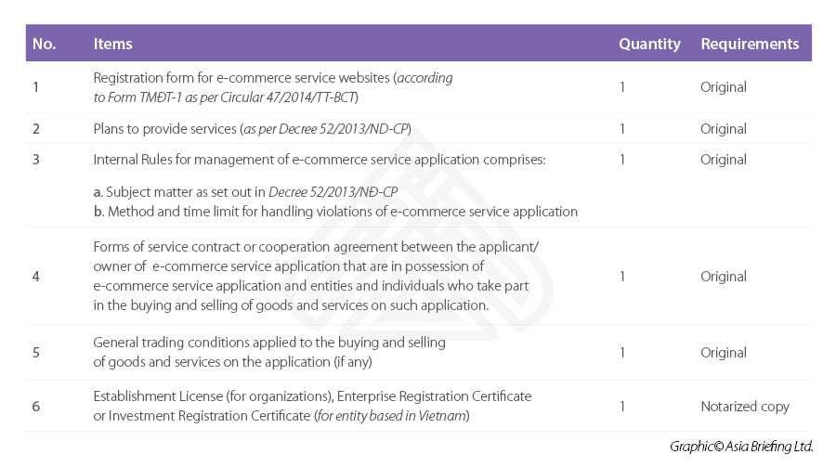The width and height of the screenshot is (836, 467).
Task: Click the registration form for e-commerce websites item
Action: 272,87
